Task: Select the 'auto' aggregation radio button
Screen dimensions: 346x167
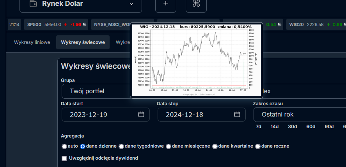Action: pos(64,146)
